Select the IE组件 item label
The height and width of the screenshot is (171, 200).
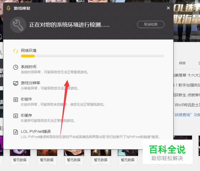(x=26, y=99)
